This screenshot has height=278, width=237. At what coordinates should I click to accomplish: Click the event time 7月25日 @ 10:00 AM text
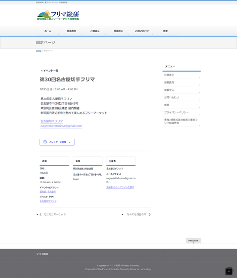58,89
